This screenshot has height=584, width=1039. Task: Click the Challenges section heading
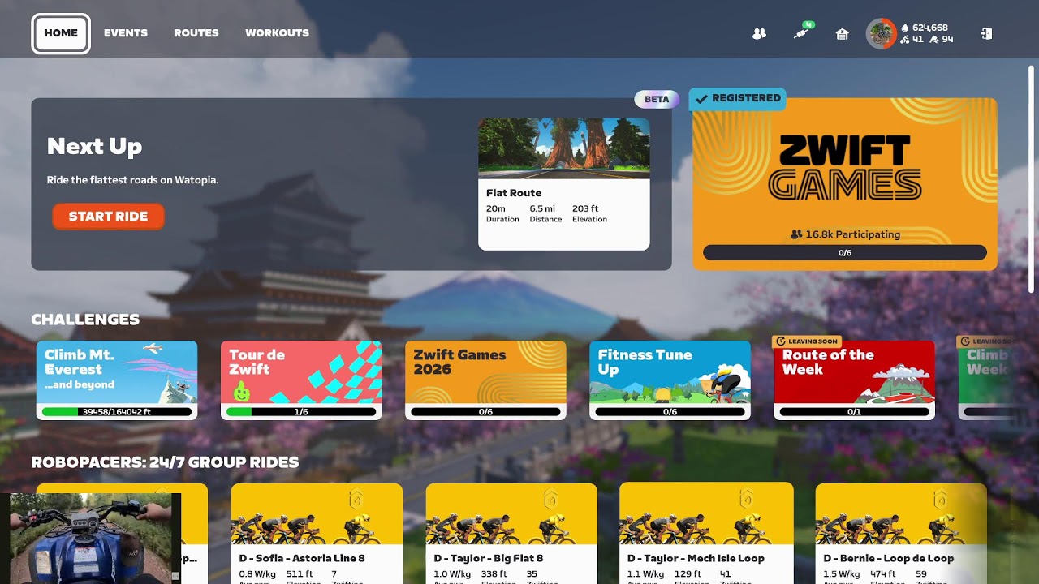[85, 320]
